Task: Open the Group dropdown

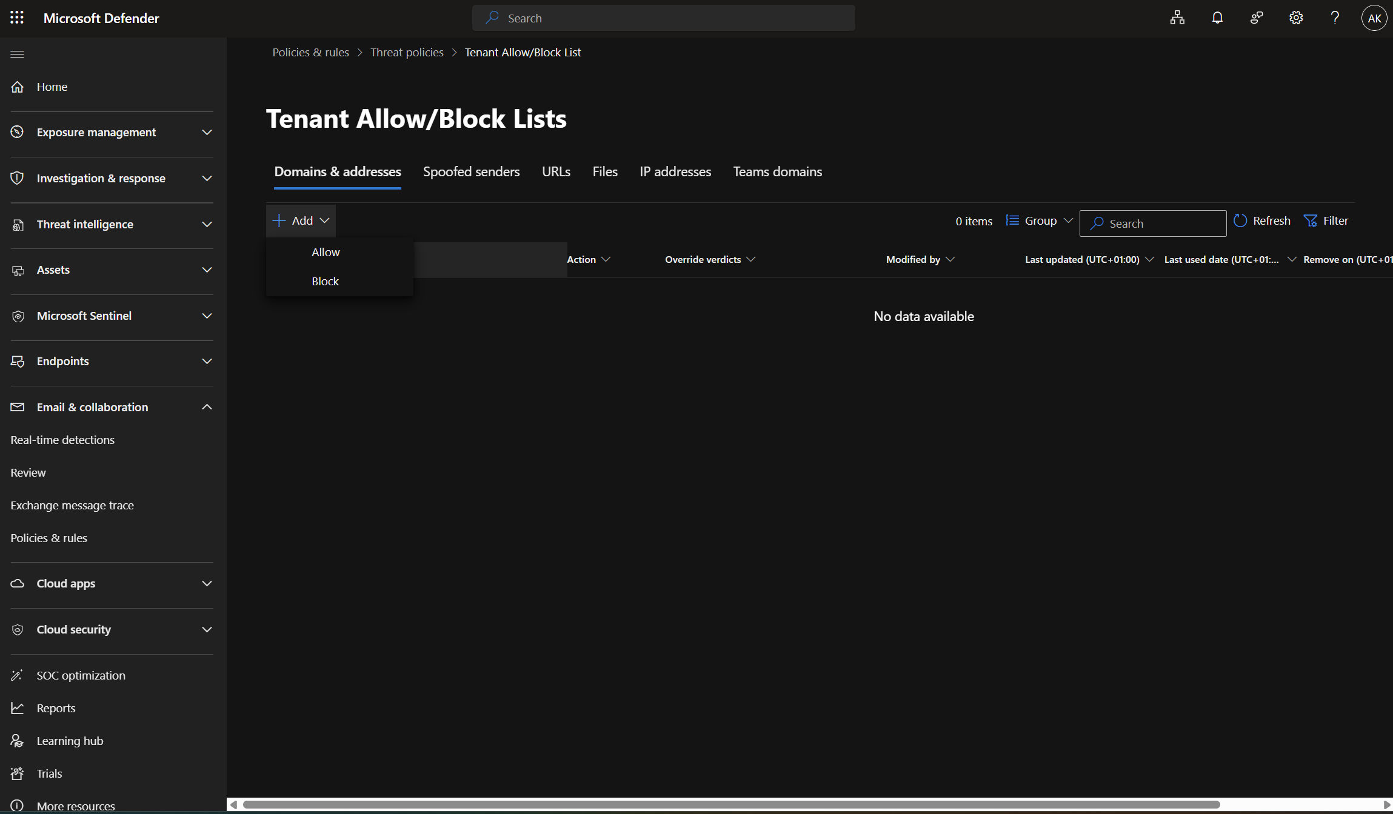Action: (1040, 221)
